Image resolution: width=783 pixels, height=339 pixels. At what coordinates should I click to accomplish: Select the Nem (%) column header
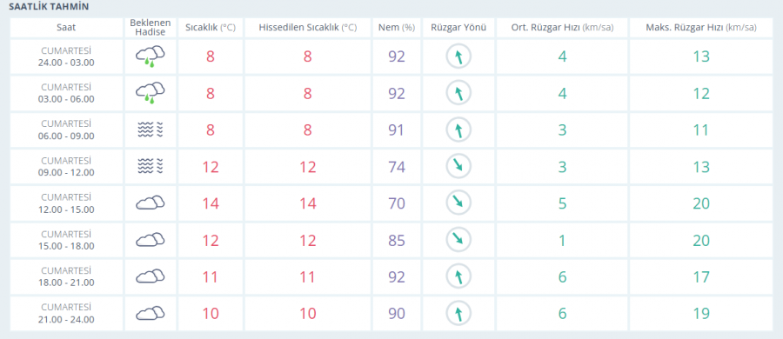point(397,28)
